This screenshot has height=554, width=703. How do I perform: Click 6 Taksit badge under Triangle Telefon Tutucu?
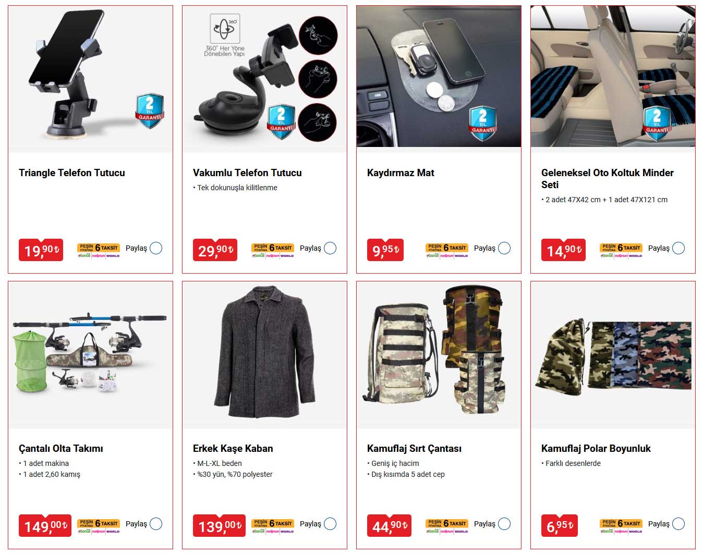[99, 250]
